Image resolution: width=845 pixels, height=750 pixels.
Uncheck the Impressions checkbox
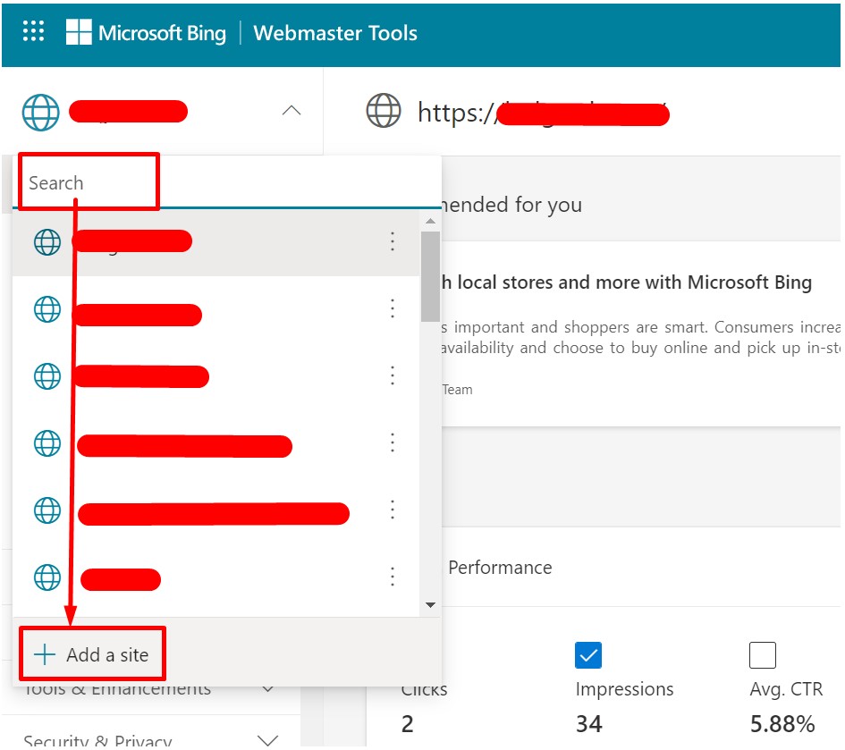click(588, 655)
